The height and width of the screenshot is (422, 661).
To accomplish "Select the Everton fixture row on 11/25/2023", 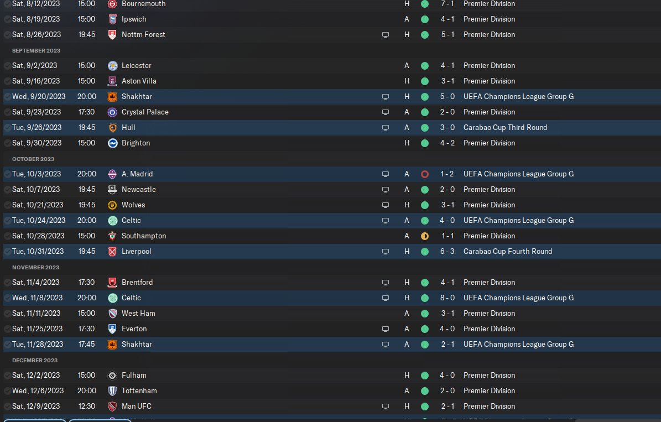I will [x=332, y=329].
